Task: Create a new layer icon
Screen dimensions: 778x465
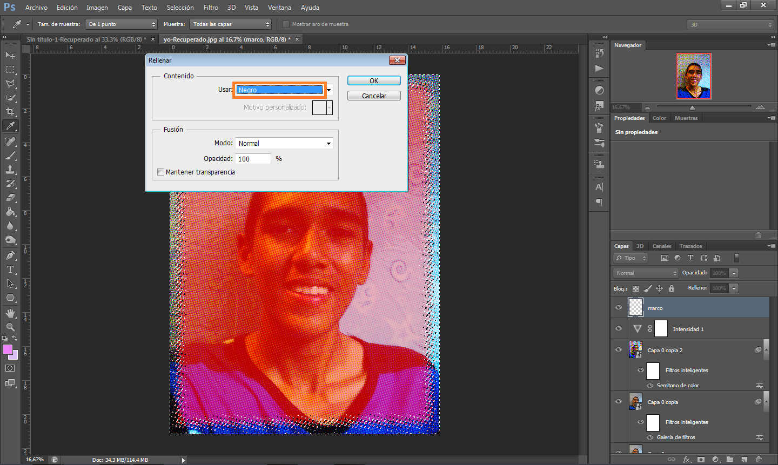Action: 745,460
